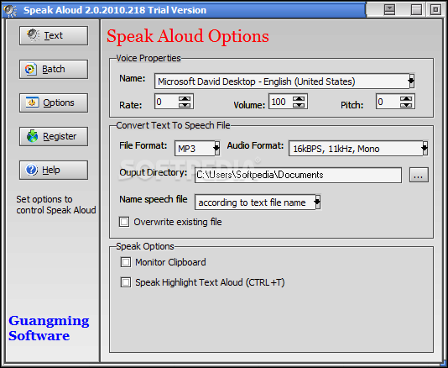
Task: Maximize the Speak Aloud window
Action: point(416,10)
